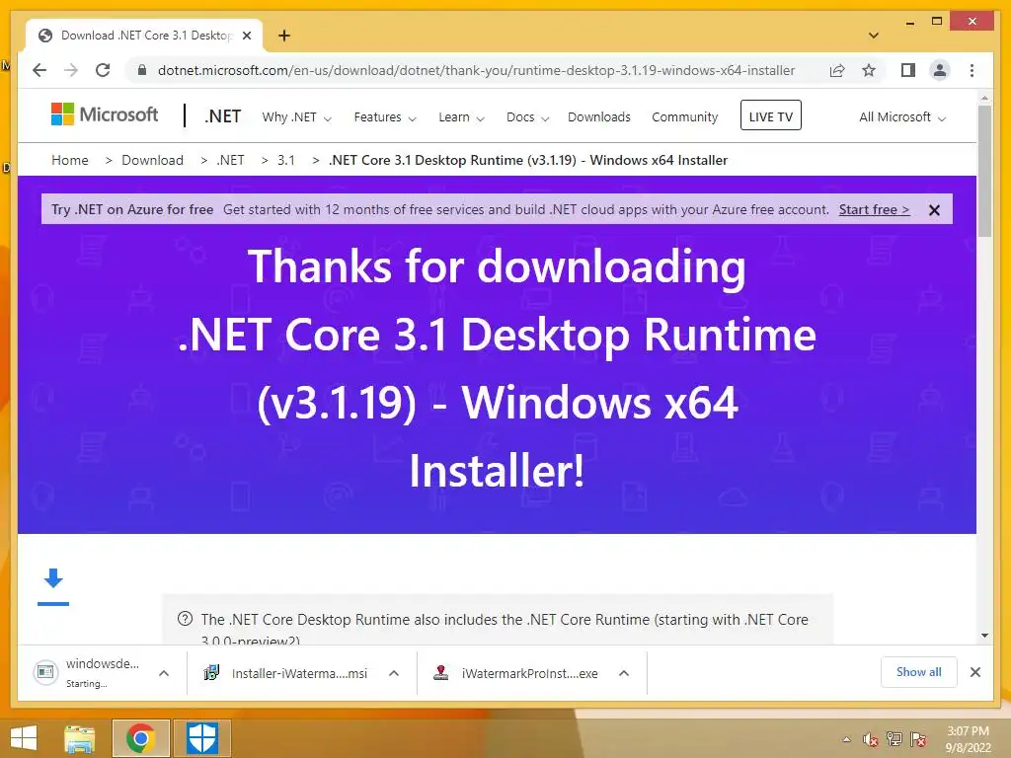
Task: Open the blue shield taskbar app
Action: [201, 738]
